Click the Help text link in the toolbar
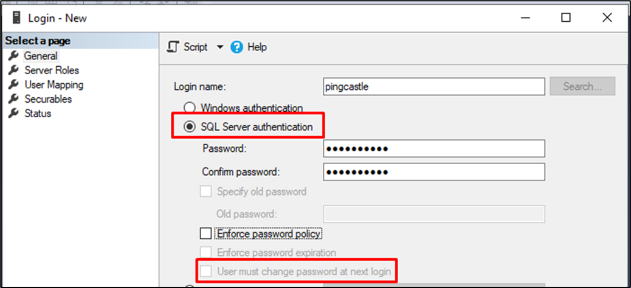 click(x=257, y=47)
